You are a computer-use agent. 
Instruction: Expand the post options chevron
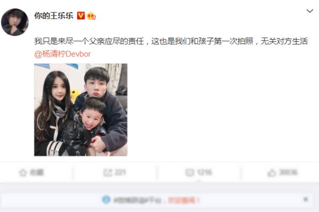309,11
